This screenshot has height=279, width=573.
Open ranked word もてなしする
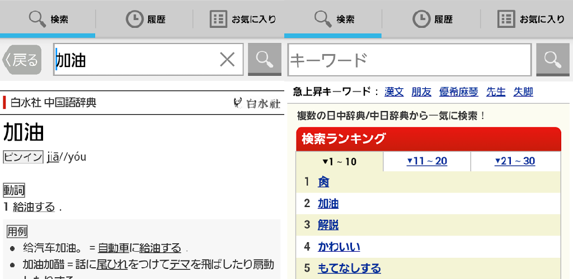(349, 268)
